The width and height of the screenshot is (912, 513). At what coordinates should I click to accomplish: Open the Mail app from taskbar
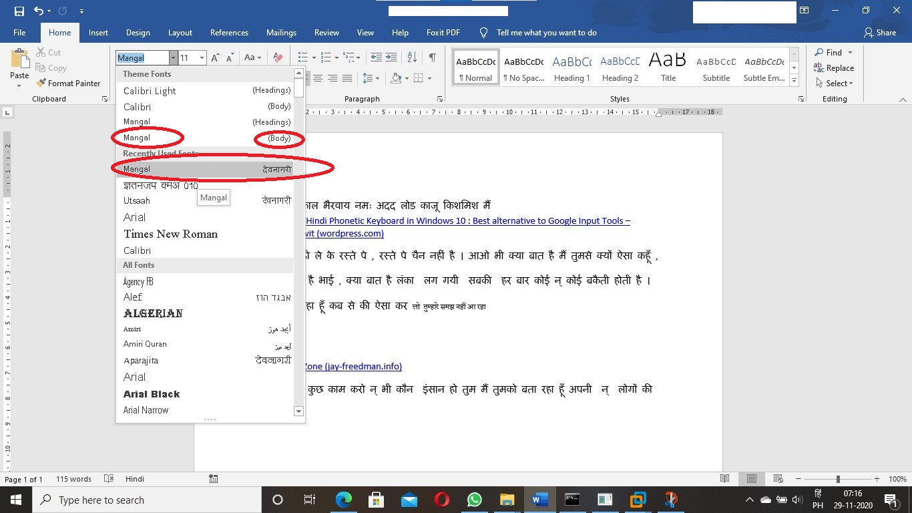[x=409, y=500]
